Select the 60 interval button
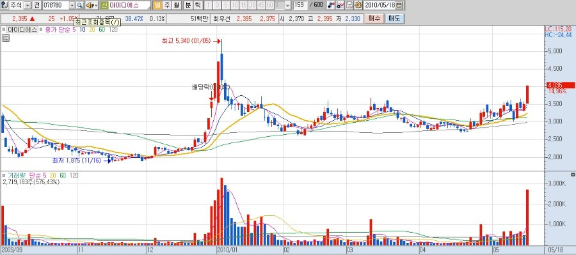Image resolution: width=576 pixels, height=255 pixels. [x=270, y=5]
